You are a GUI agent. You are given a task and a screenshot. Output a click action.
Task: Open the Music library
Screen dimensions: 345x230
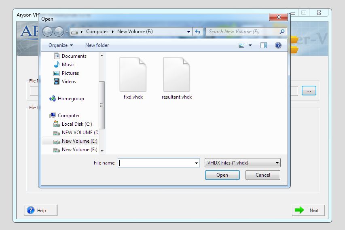(64, 65)
